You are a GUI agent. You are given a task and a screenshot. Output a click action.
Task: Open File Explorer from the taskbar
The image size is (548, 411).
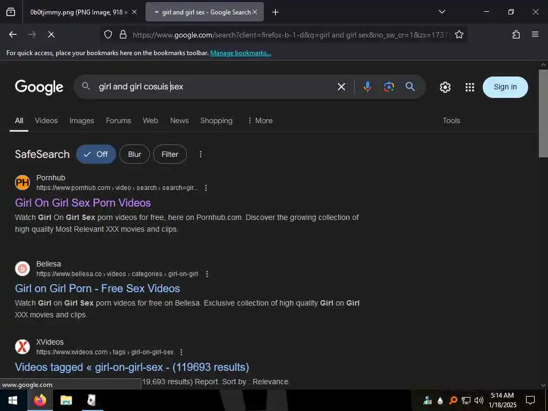coord(66,400)
